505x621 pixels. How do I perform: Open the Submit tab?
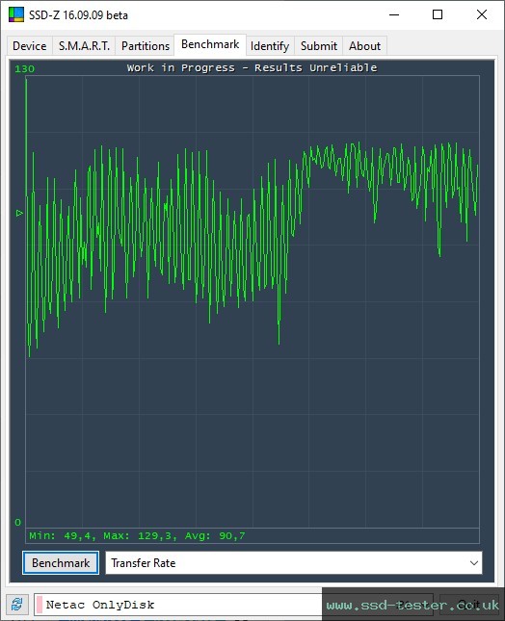click(x=319, y=46)
